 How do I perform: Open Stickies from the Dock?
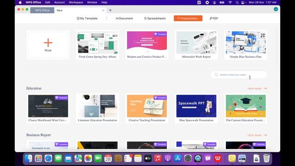pyautogui.click(x=232, y=159)
